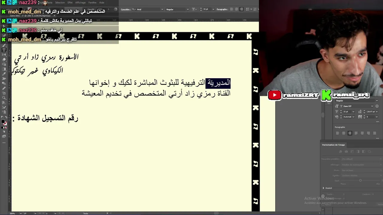Select the Zoom magnifier tool
This screenshot has width=383, height=215.
4,98
